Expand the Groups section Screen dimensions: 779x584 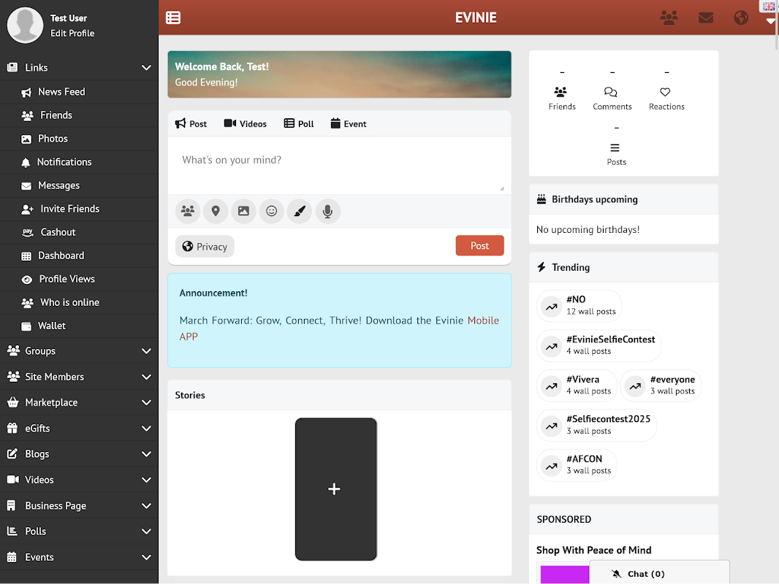tap(80, 351)
